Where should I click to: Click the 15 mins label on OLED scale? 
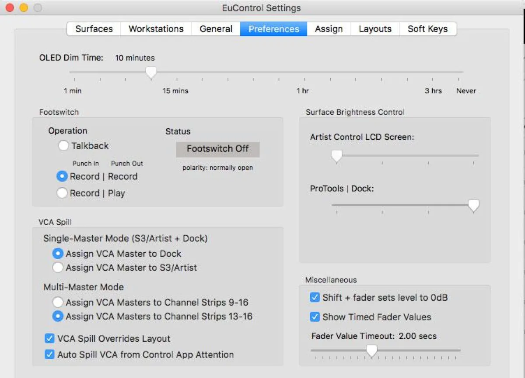tap(175, 91)
